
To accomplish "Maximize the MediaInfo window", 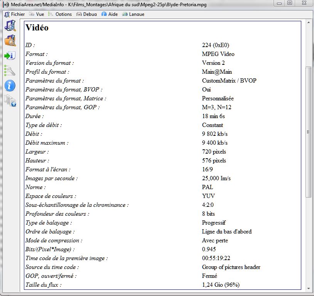I will pos(290,3).
